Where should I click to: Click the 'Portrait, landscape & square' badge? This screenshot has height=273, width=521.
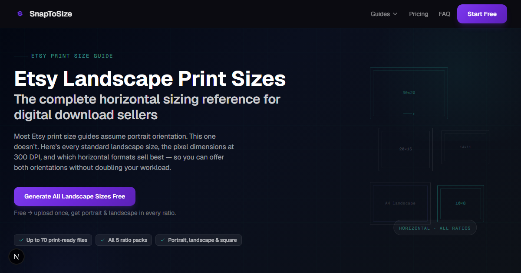[198, 240]
